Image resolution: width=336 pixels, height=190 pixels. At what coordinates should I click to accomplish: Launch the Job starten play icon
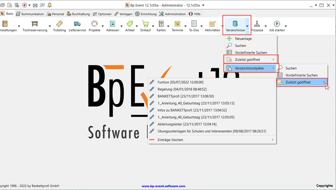(277, 24)
